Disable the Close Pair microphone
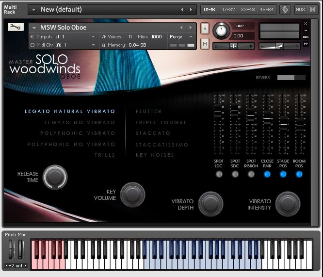Screen dimensions: 323x277 pos(267,174)
